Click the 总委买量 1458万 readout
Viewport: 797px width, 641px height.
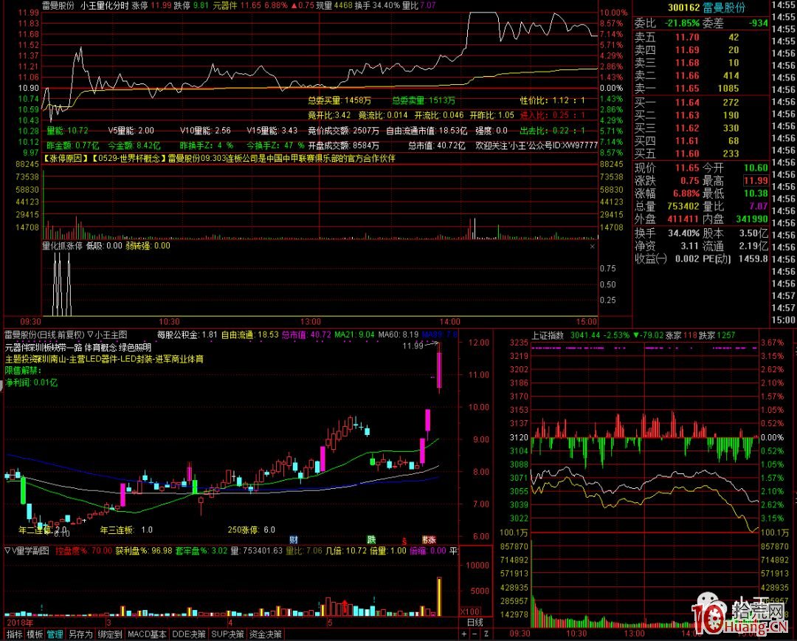(339, 100)
